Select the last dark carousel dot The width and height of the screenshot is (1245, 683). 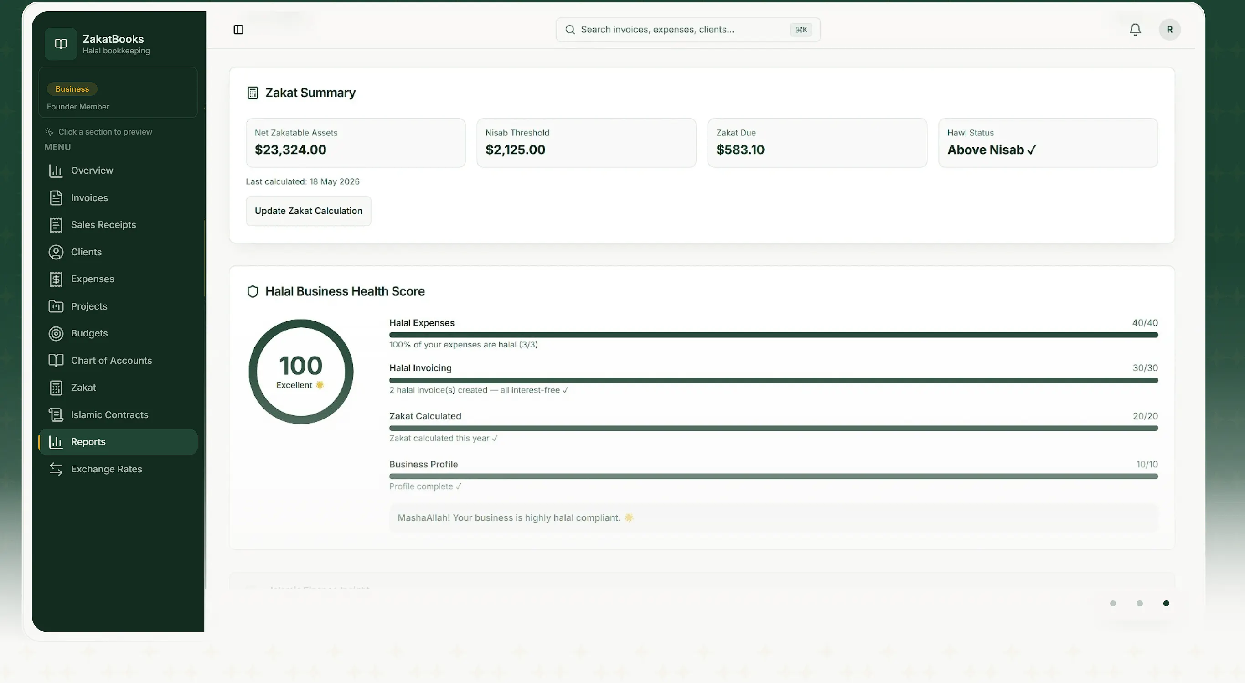[x=1166, y=603]
